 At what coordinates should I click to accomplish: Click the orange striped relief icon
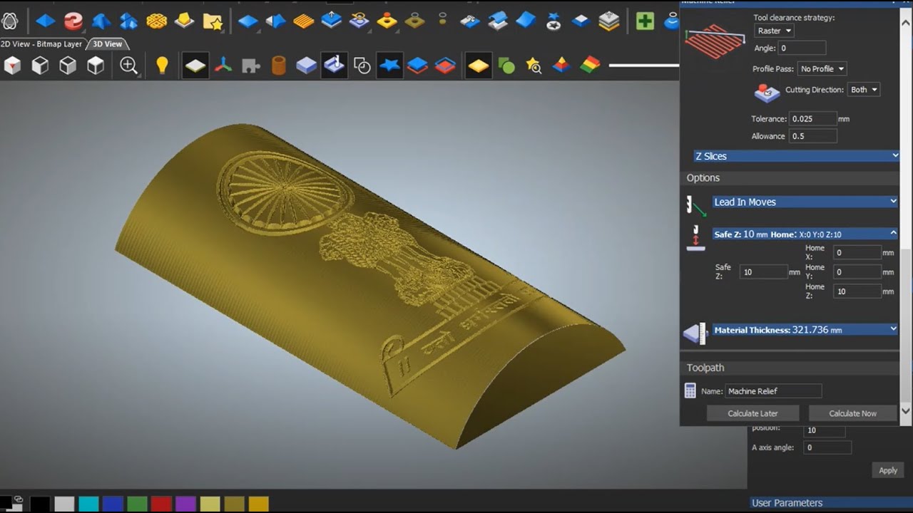point(304,21)
